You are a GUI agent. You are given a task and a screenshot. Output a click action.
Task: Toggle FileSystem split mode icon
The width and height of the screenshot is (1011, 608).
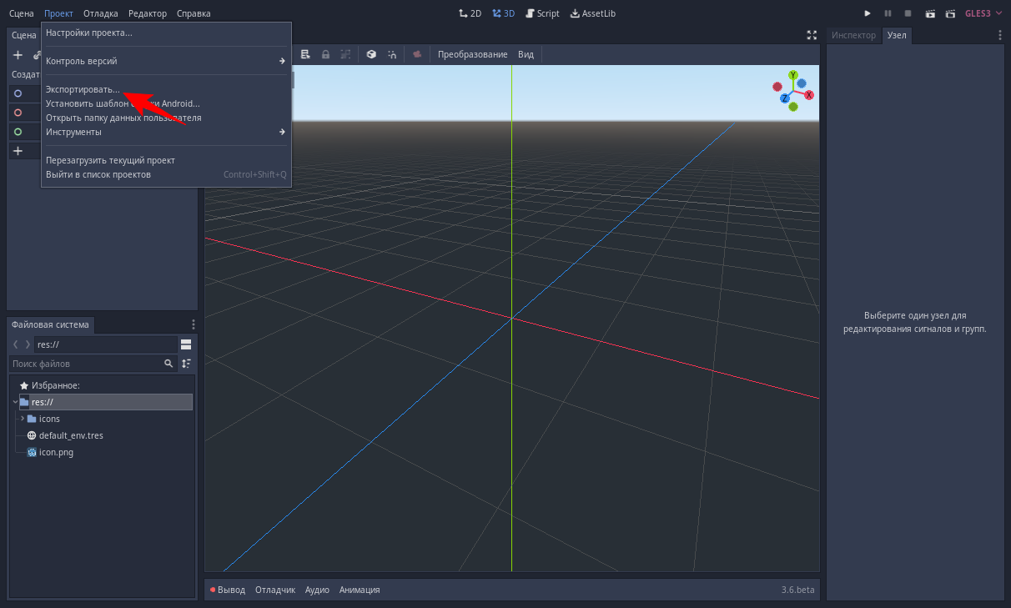186,344
